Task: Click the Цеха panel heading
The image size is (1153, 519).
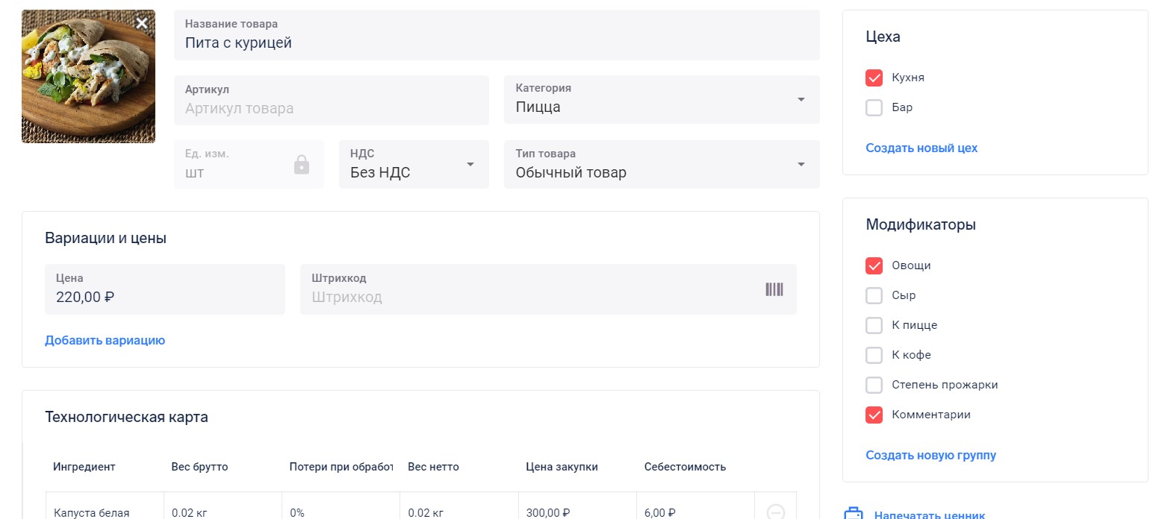Action: point(883,37)
